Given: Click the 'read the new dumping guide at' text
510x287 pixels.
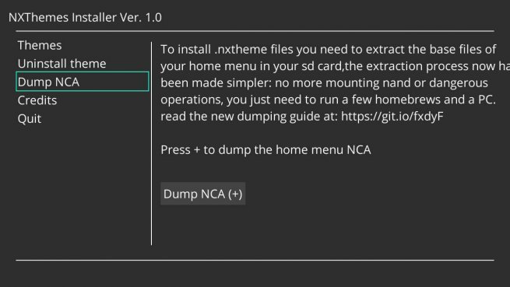Looking at the screenshot, I should [x=249, y=116].
